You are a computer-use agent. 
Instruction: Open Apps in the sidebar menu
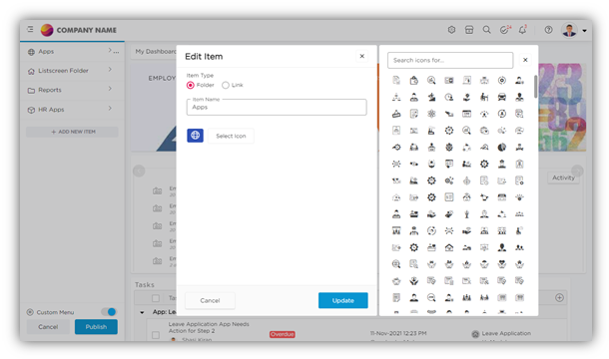46,51
